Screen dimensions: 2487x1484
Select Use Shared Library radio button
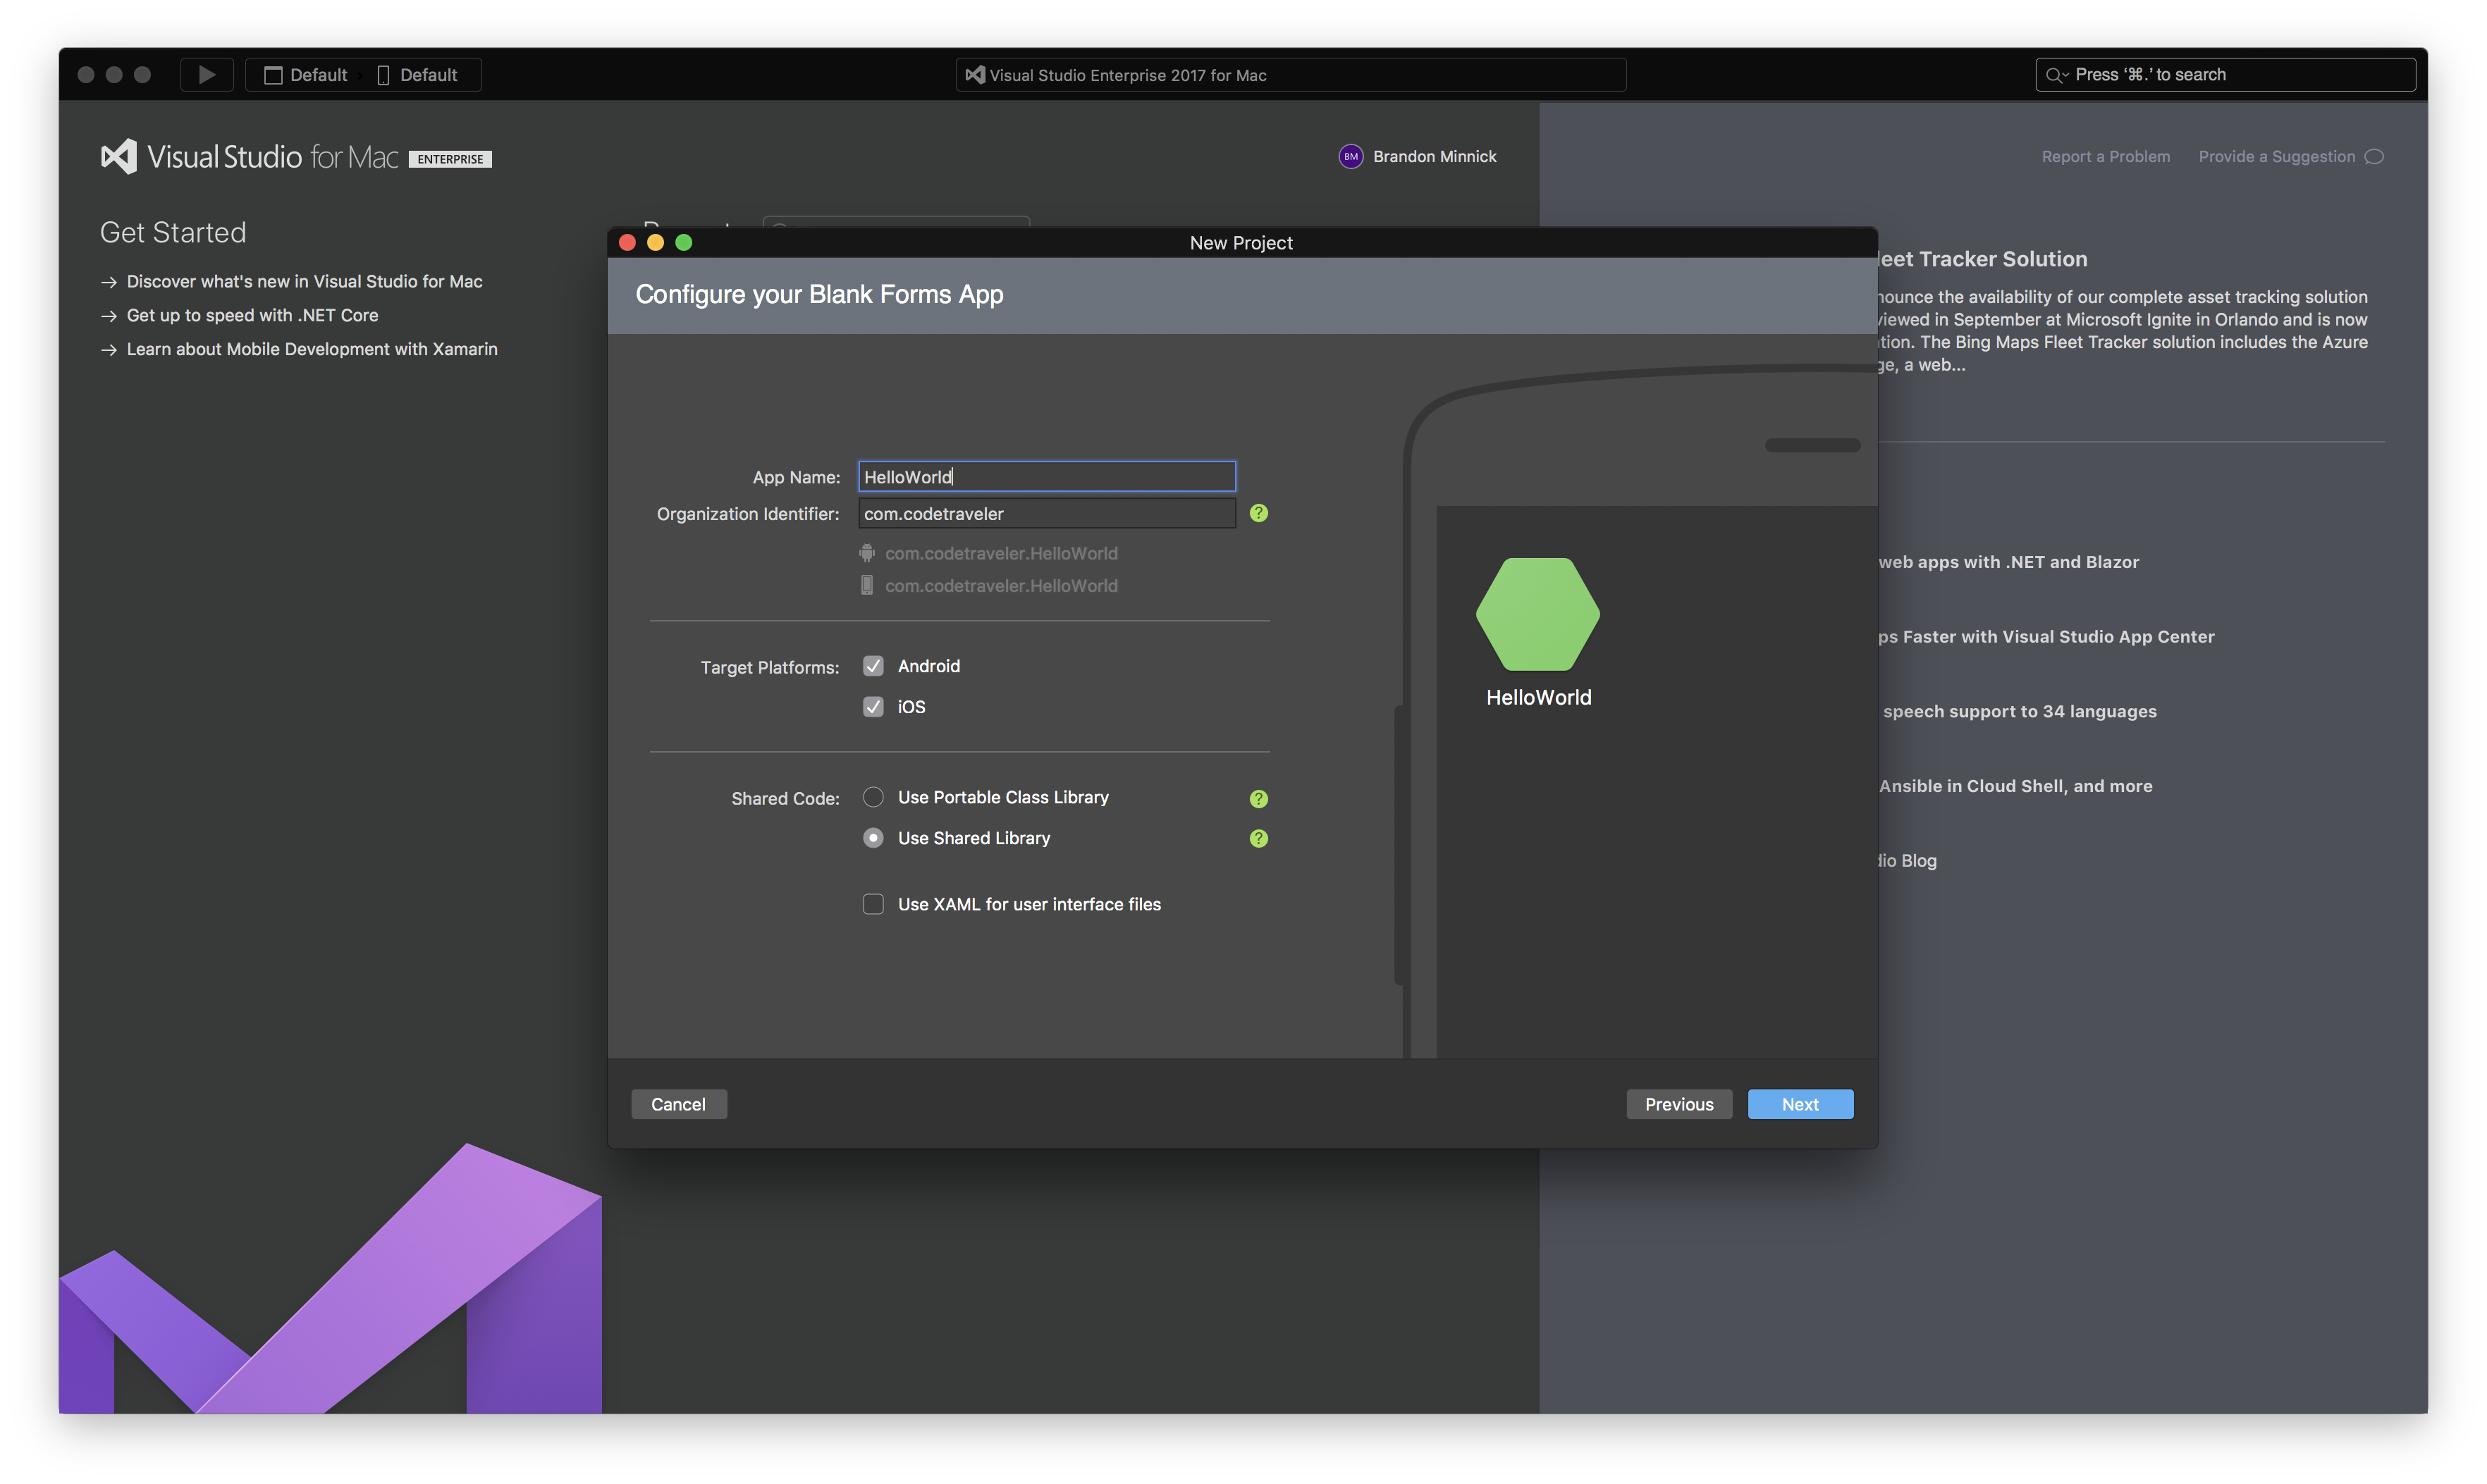(x=873, y=838)
